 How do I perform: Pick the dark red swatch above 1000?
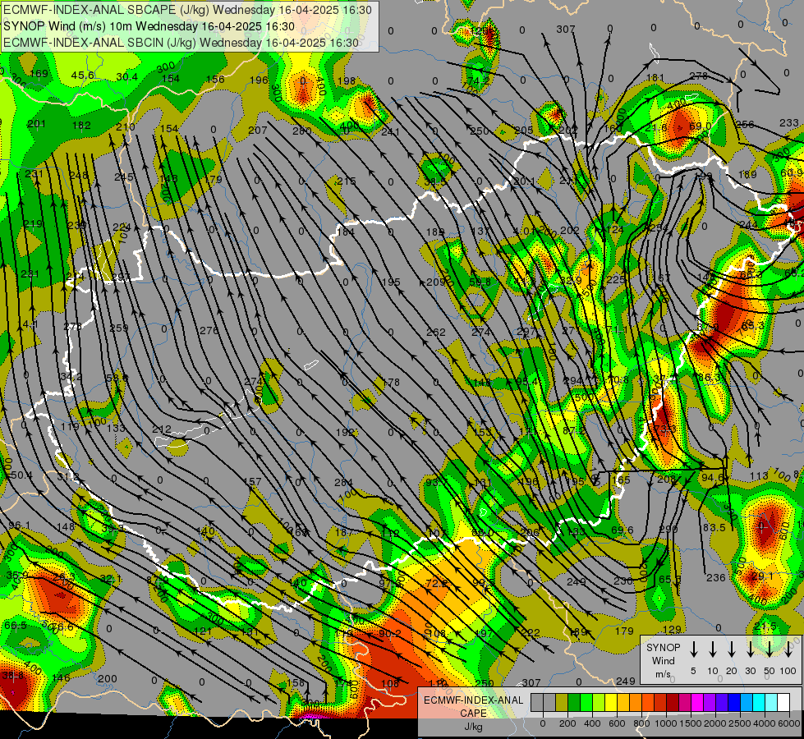pos(673,702)
